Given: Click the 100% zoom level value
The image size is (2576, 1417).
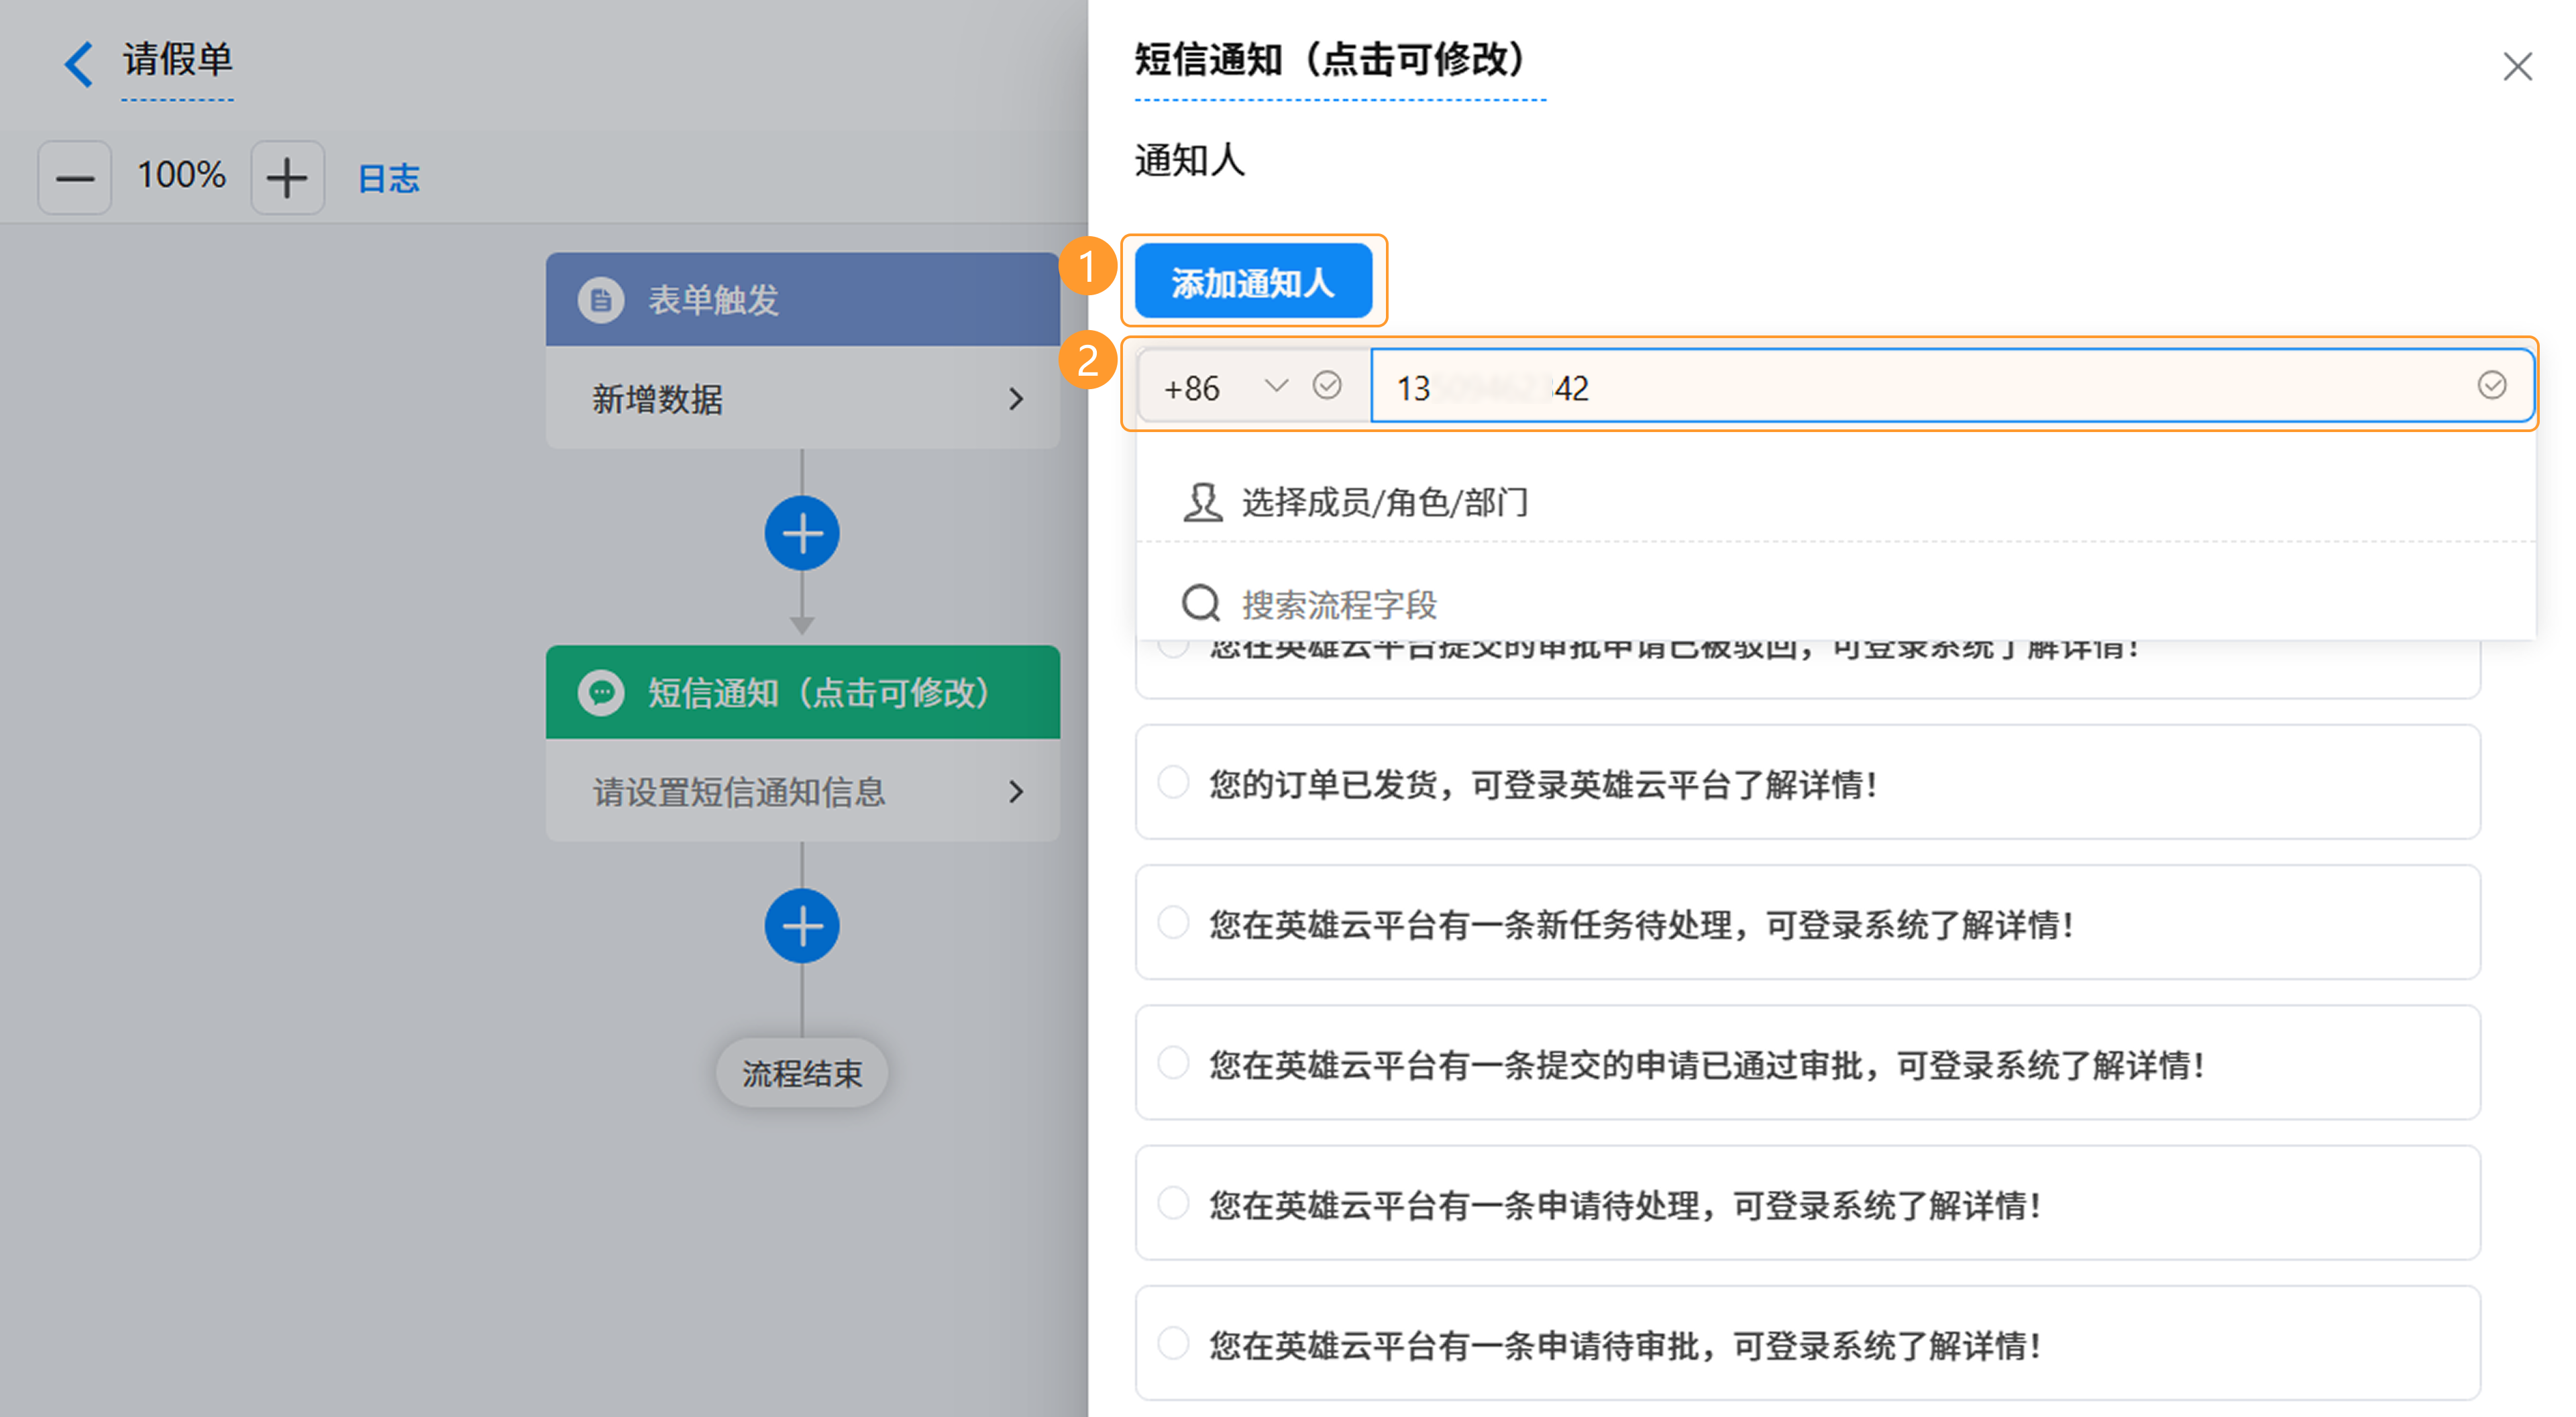Looking at the screenshot, I should pos(181,176).
